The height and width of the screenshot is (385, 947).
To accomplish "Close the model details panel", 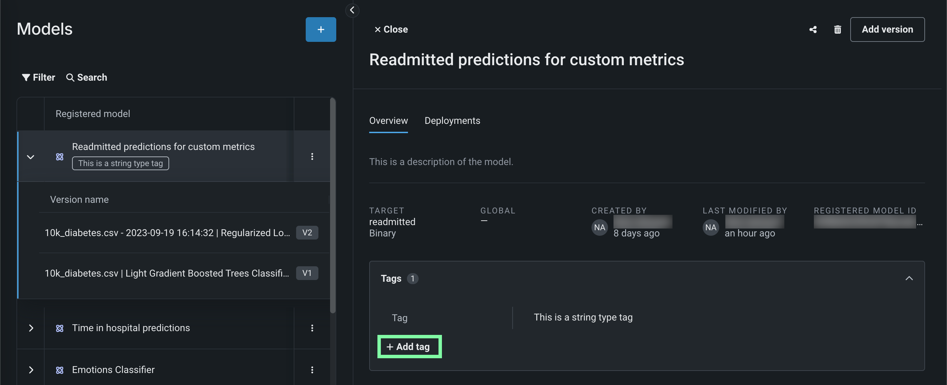I will (390, 30).
